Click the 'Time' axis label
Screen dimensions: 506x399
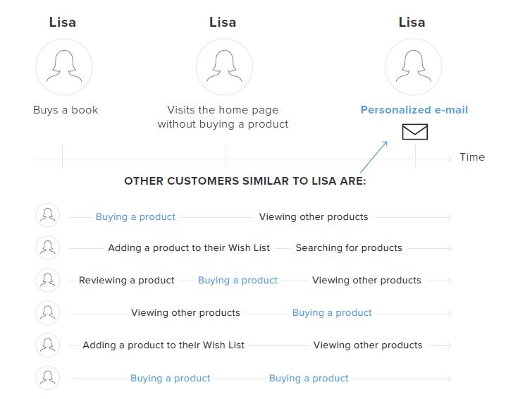(472, 157)
